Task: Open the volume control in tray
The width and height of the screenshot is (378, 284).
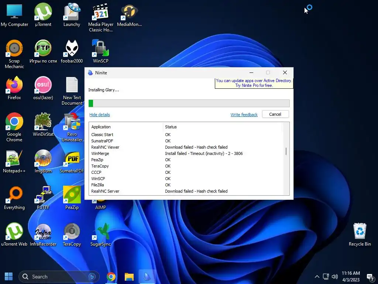Action: (x=335, y=277)
